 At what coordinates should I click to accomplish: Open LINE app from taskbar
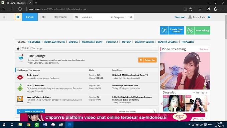(37, 125)
